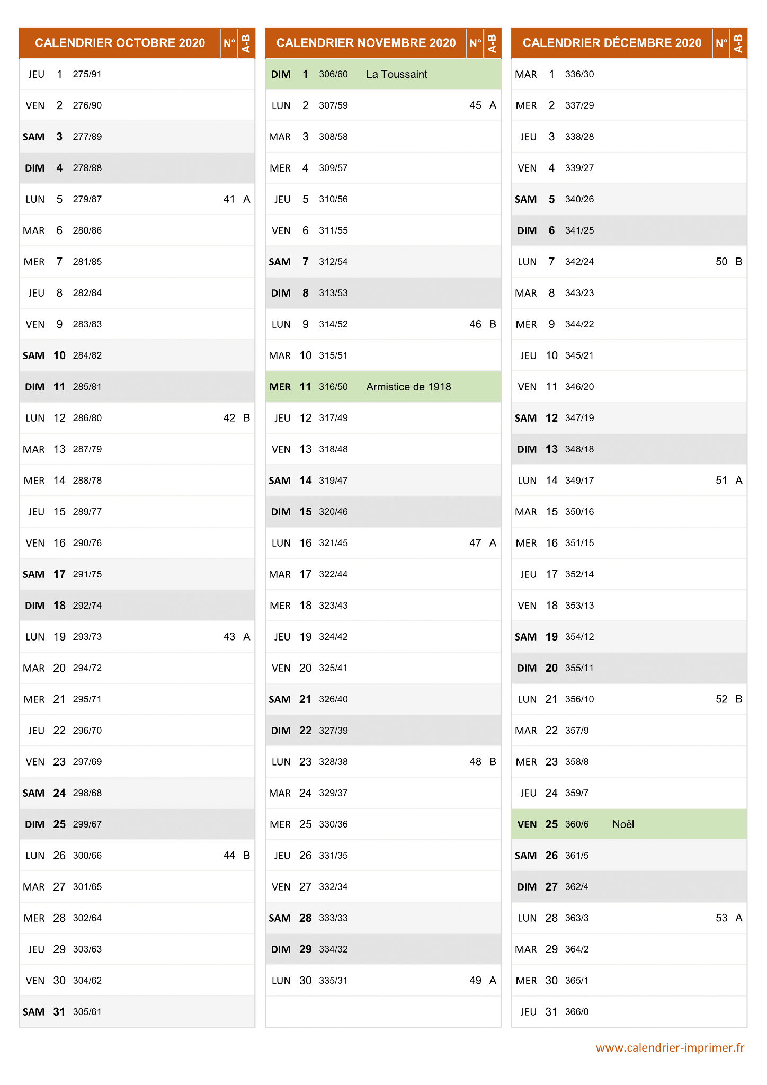Screen dimensions: 767x1085
Task: Select Monday November 30 row
Action: tap(383, 981)
